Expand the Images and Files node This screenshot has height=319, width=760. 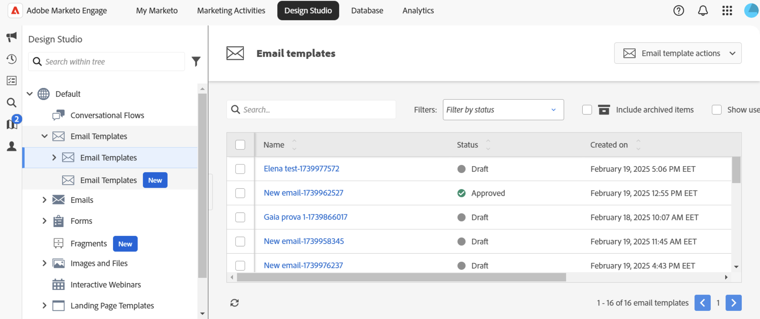click(44, 263)
